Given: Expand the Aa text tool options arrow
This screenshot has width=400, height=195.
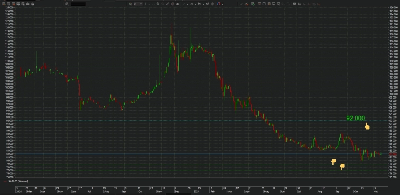Looking at the screenshot, I should pyautogui.click(x=195, y=4).
